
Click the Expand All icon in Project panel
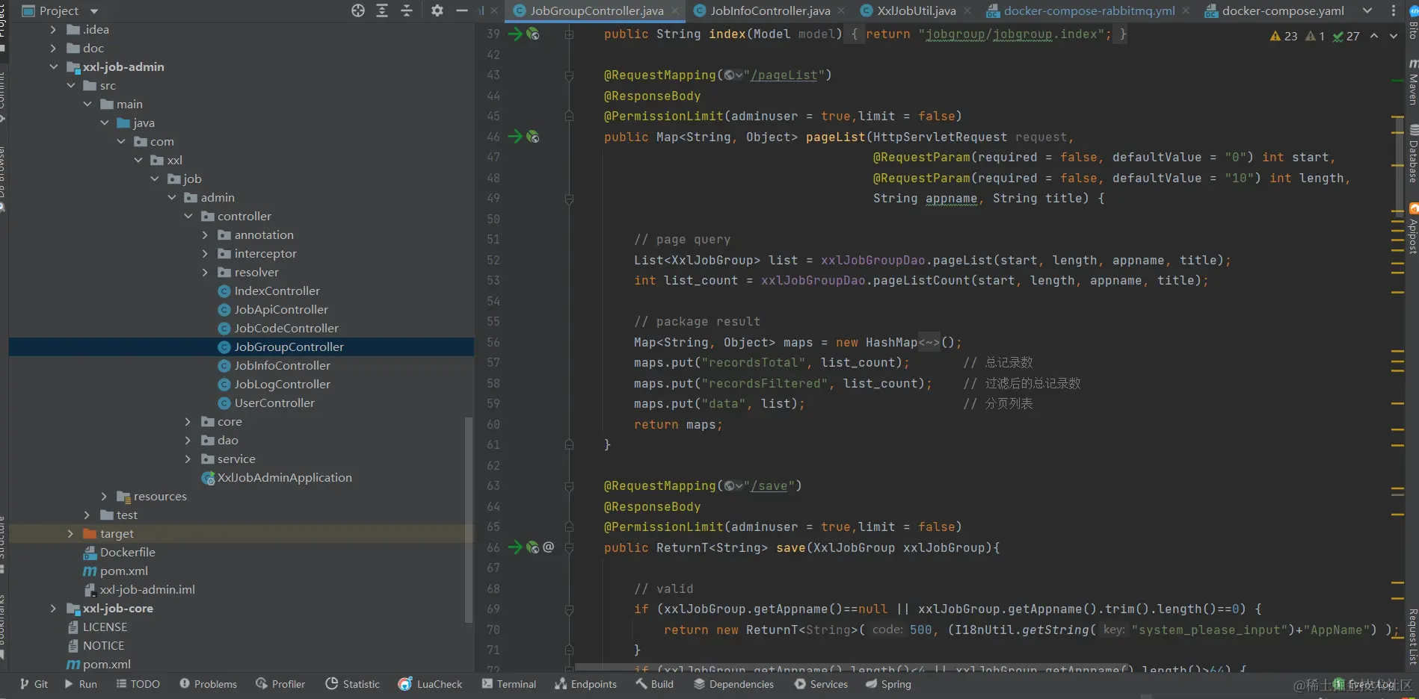(x=382, y=10)
